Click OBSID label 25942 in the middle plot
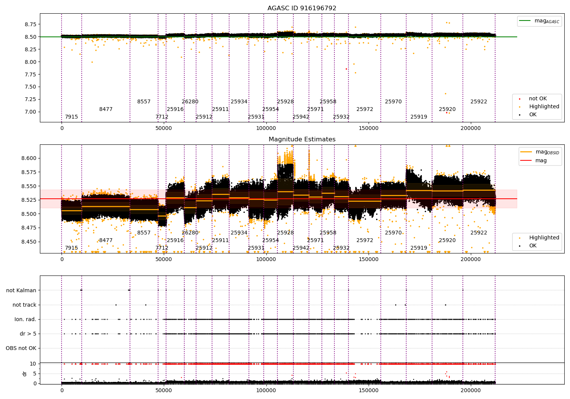 tap(301, 248)
